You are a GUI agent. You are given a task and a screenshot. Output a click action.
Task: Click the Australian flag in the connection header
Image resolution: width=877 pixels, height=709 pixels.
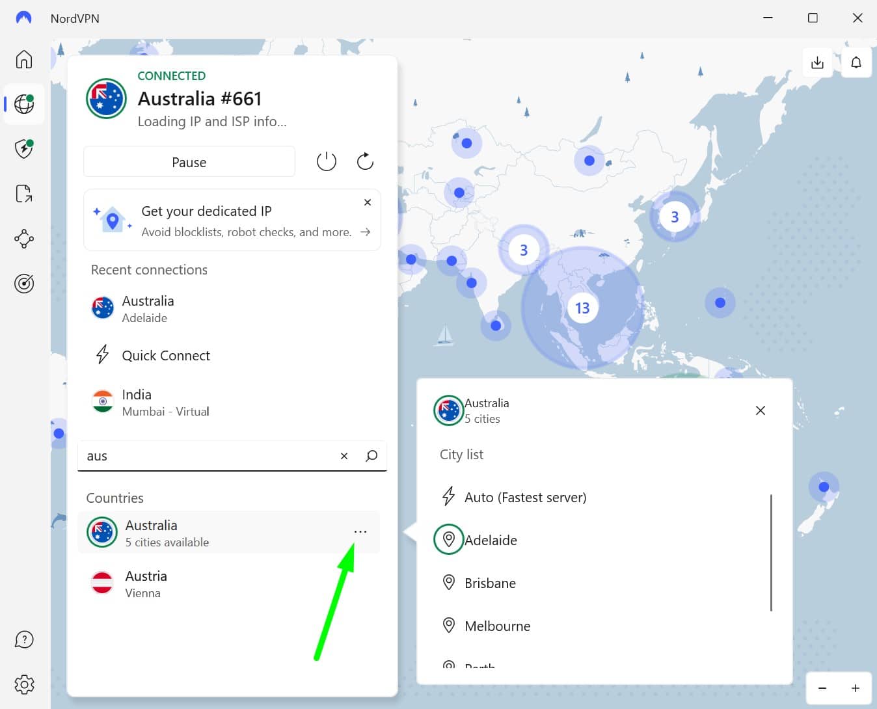pyautogui.click(x=106, y=99)
